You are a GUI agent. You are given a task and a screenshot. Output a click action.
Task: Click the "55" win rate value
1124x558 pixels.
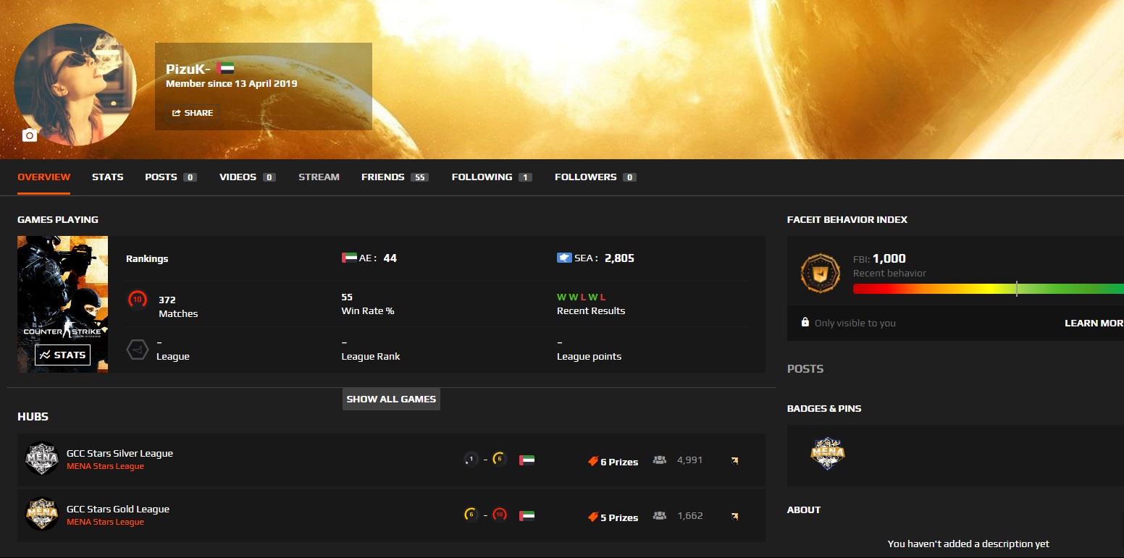(347, 297)
